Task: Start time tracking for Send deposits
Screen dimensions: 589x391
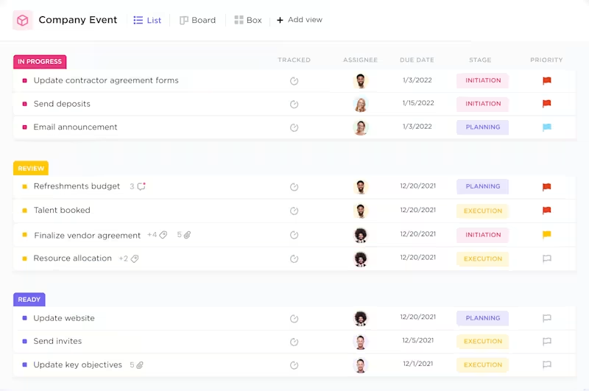Action: point(294,105)
